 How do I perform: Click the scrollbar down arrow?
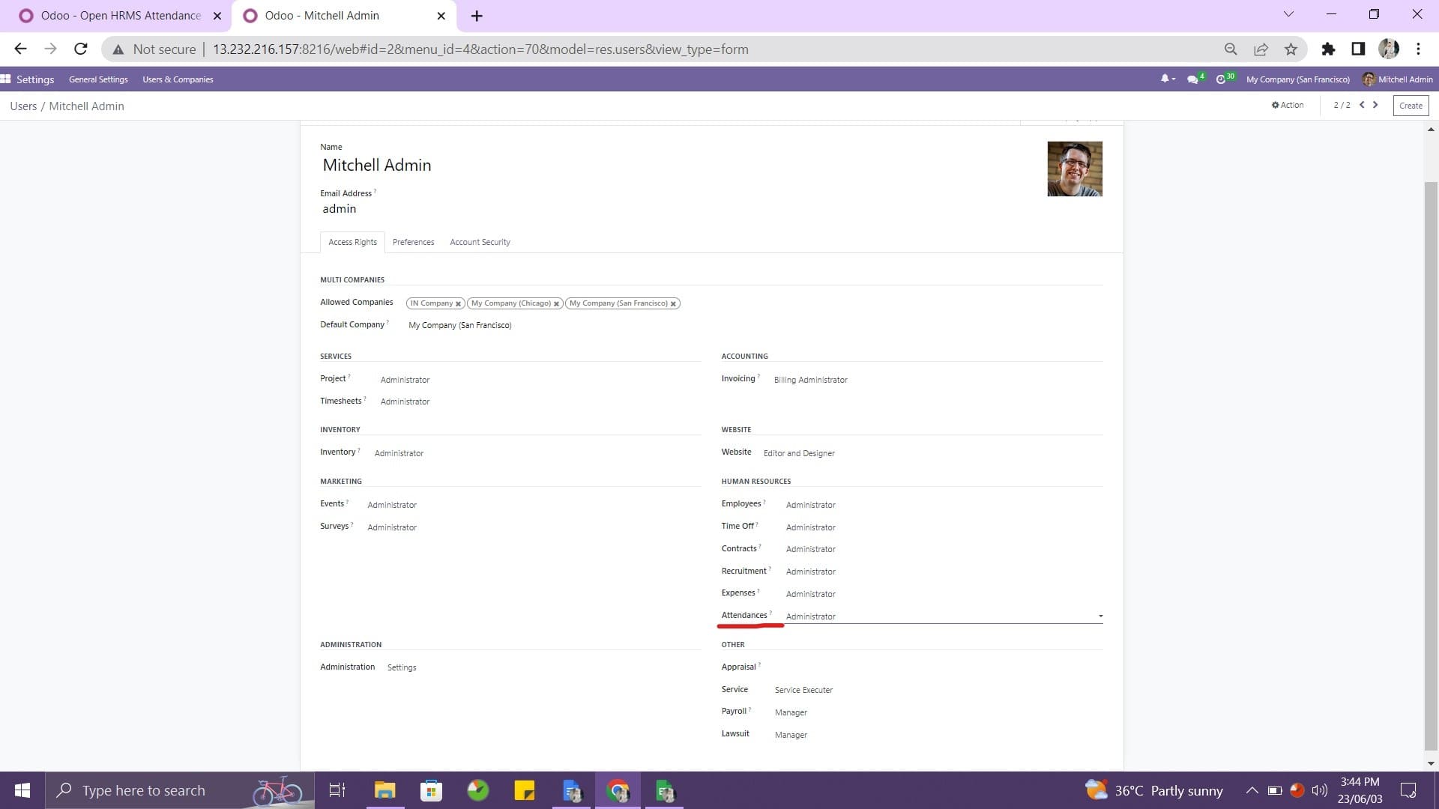tap(1431, 763)
